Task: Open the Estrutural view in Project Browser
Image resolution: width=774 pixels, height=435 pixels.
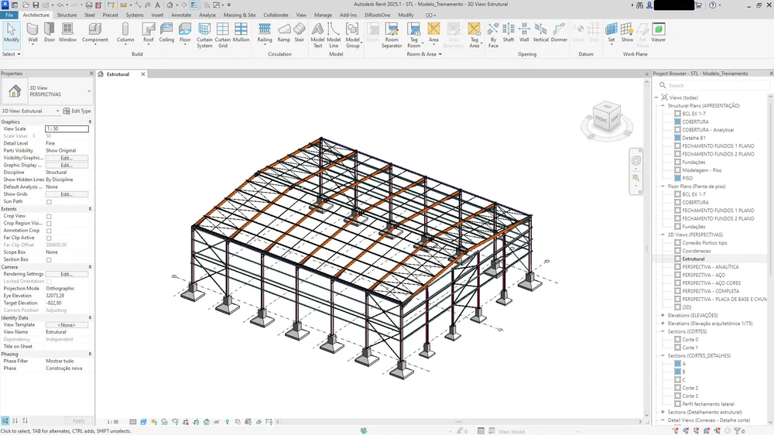Action: tap(693, 259)
